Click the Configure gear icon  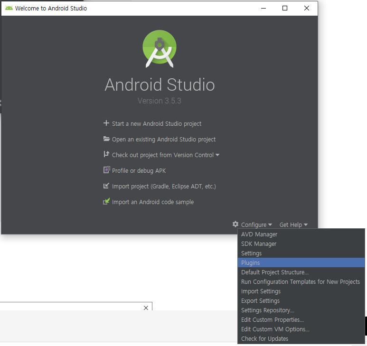tap(235, 224)
